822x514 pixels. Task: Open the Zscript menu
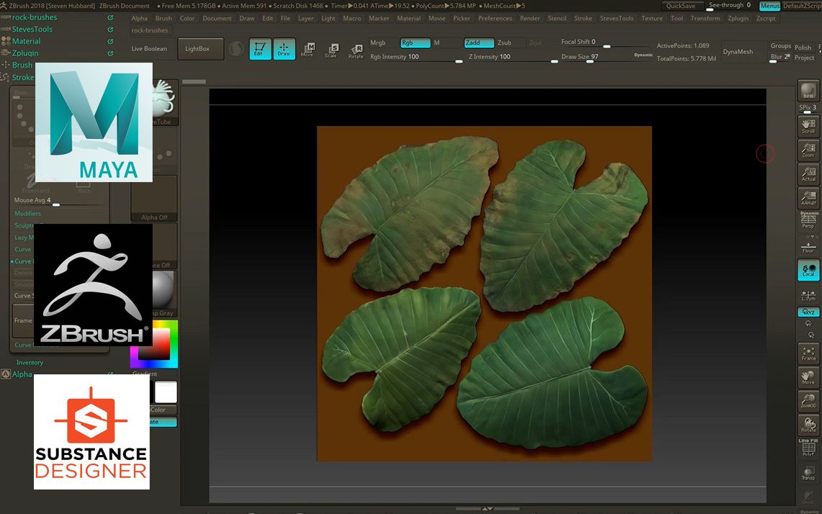(x=765, y=18)
